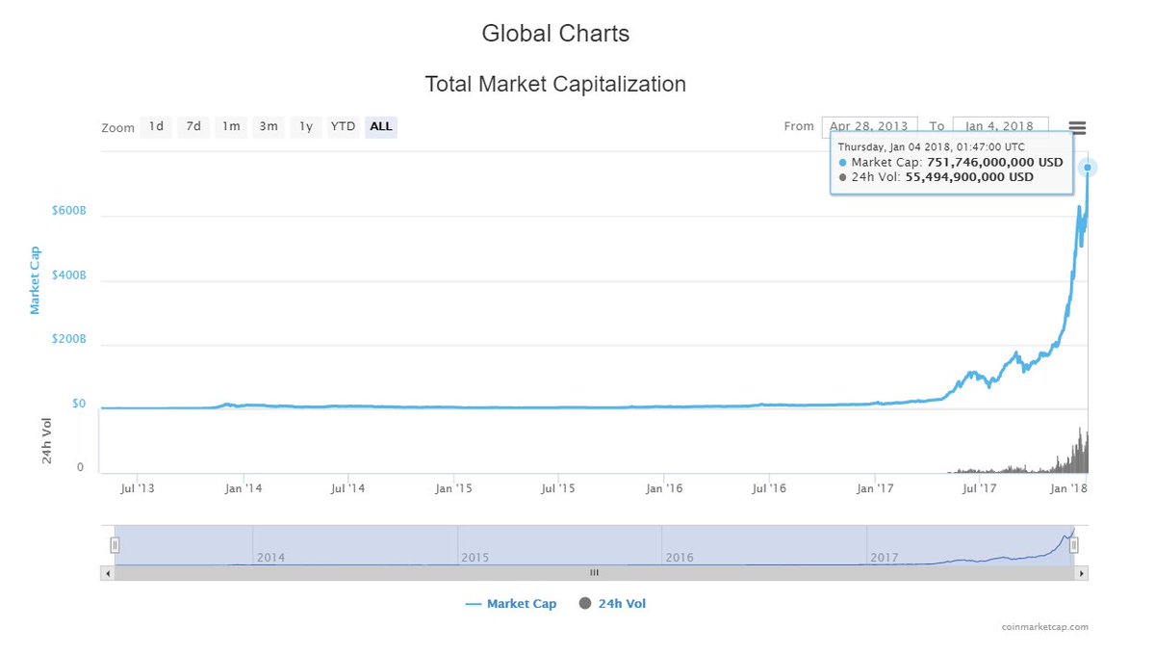Click the Jan '17 axis label
Image resolution: width=1155 pixels, height=654 pixels.
coord(874,488)
